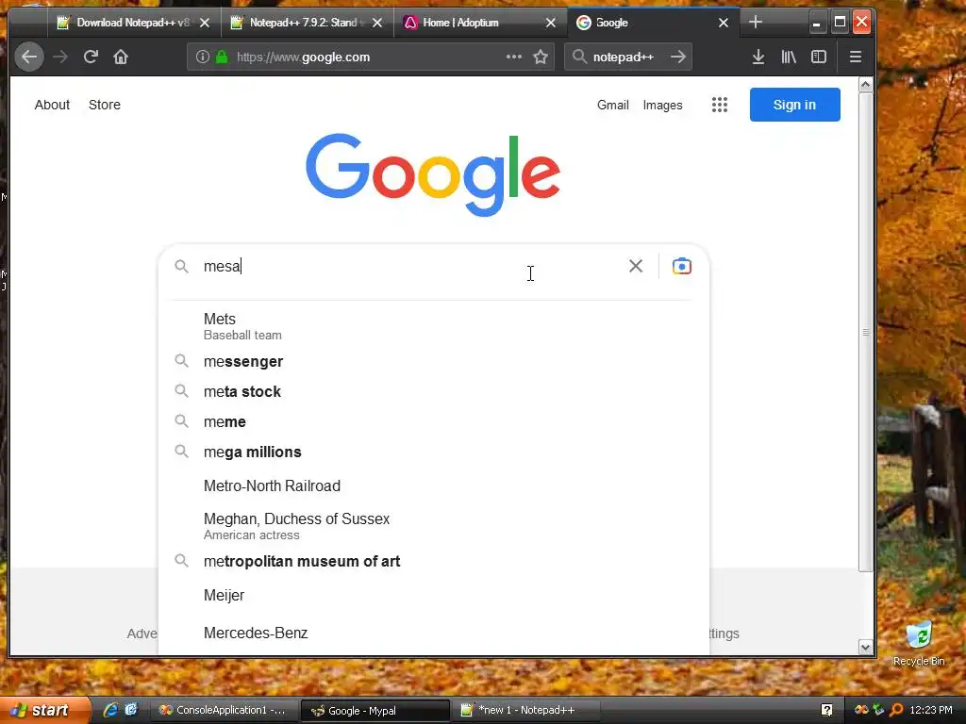Choose the messenger suggestion

point(434,361)
